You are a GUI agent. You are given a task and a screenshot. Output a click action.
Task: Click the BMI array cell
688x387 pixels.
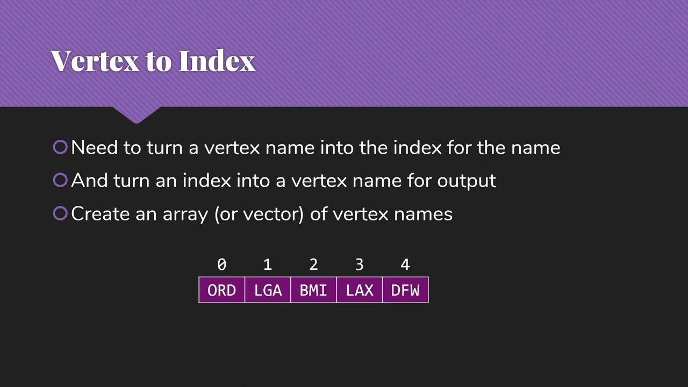(313, 290)
